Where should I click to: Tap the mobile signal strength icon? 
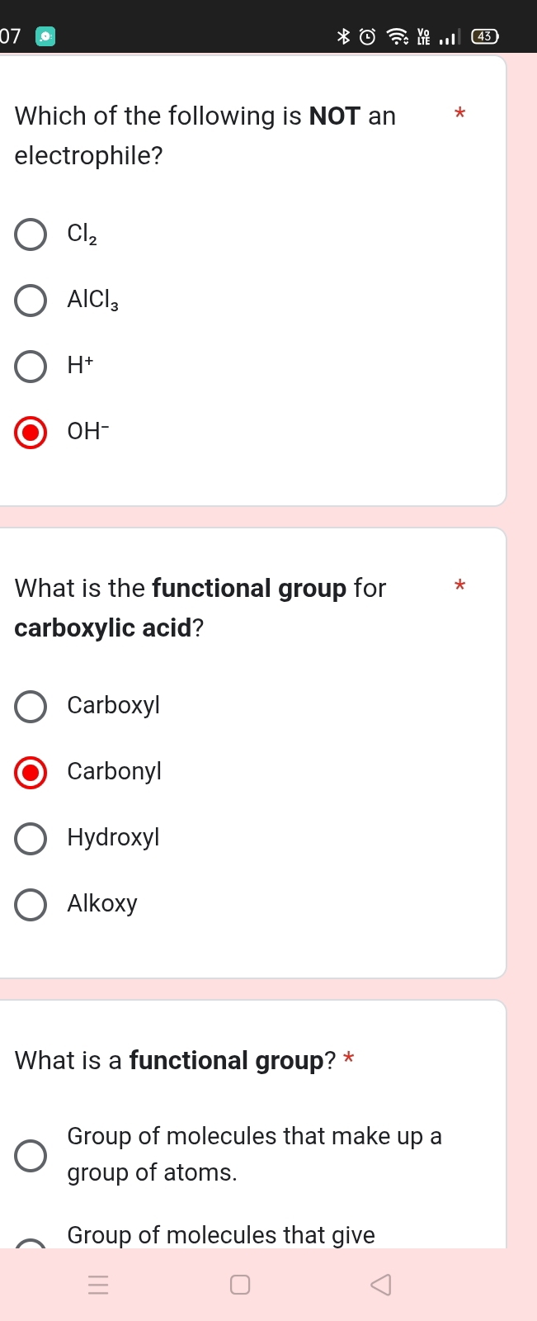pyautogui.click(x=447, y=36)
